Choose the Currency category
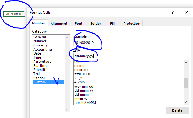The width and height of the screenshot is (193, 118). pos(40,45)
